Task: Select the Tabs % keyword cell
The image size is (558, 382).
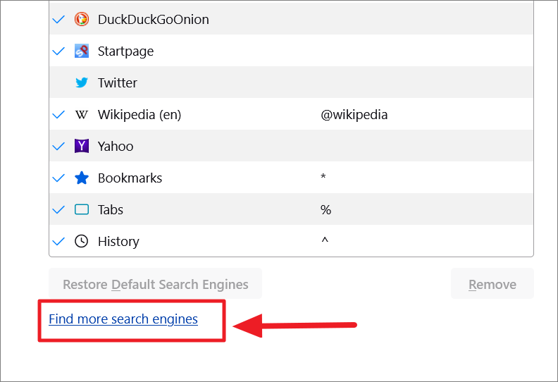Action: click(x=325, y=209)
